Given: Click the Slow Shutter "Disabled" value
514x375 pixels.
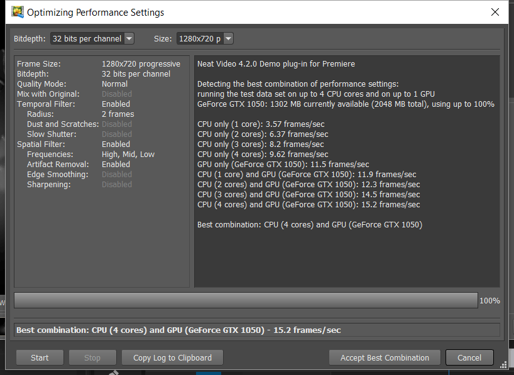Looking at the screenshot, I should pos(117,134).
